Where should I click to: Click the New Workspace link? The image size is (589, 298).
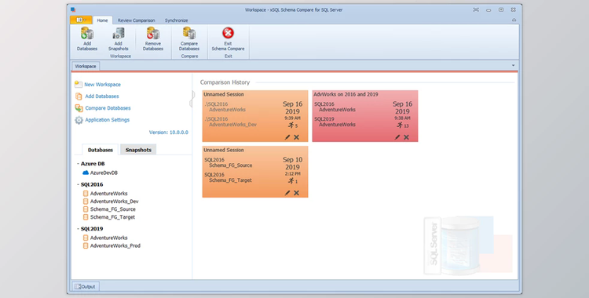103,85
